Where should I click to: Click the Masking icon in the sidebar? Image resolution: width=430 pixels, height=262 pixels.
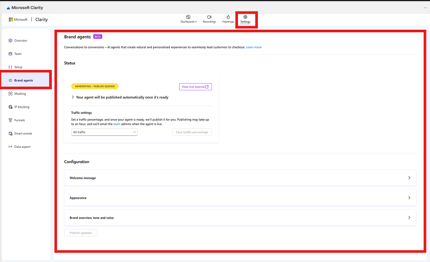11,93
